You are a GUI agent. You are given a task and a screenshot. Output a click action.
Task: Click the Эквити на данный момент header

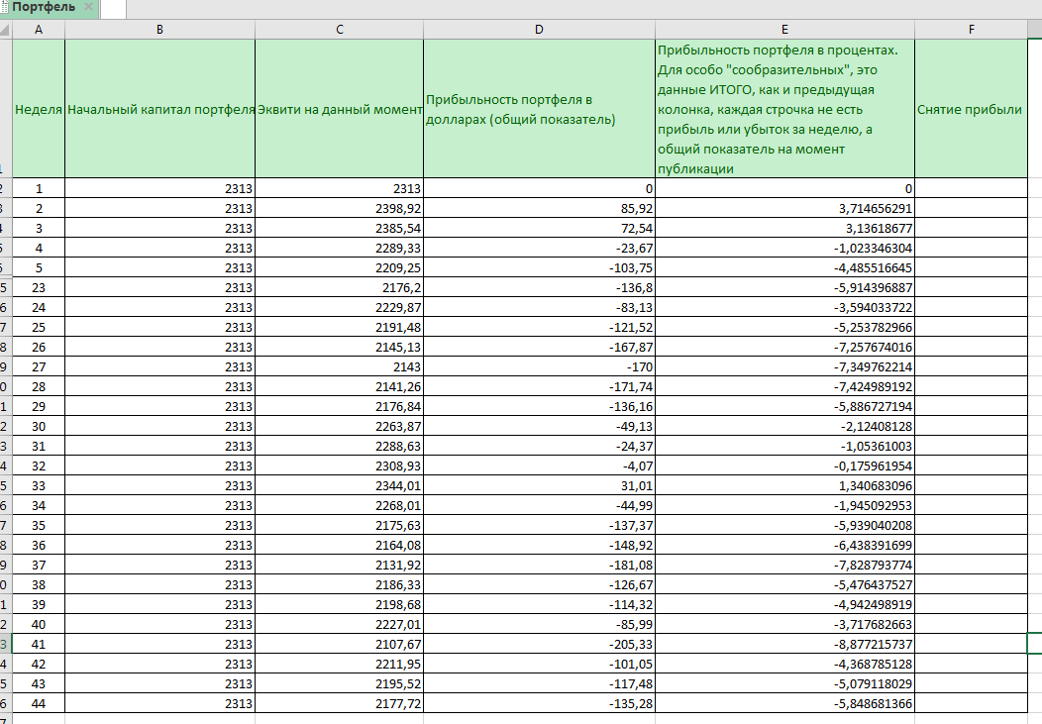339,109
